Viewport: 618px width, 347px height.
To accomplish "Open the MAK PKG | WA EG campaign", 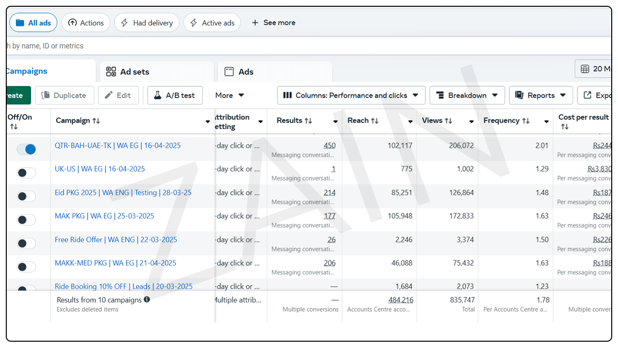I will click(104, 216).
